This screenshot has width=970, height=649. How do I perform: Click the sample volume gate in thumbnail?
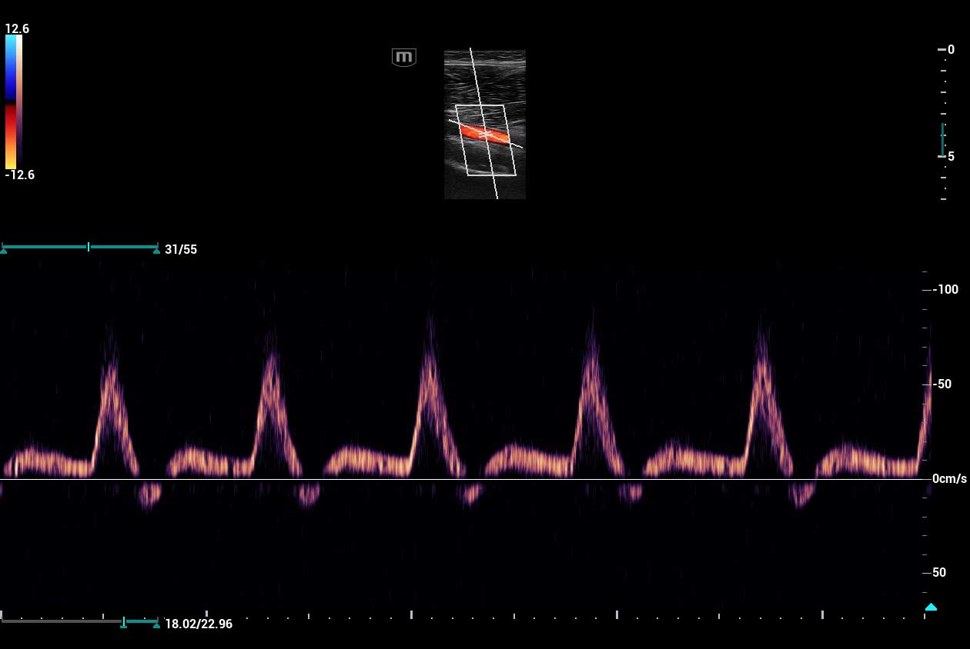coord(485,133)
